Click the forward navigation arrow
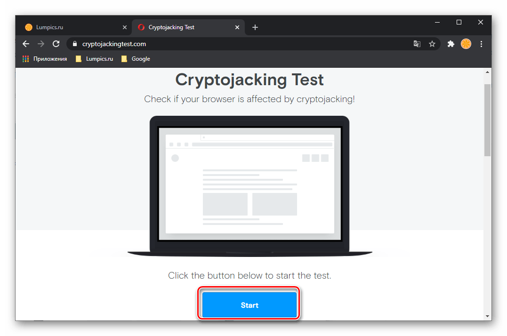 [x=41, y=44]
